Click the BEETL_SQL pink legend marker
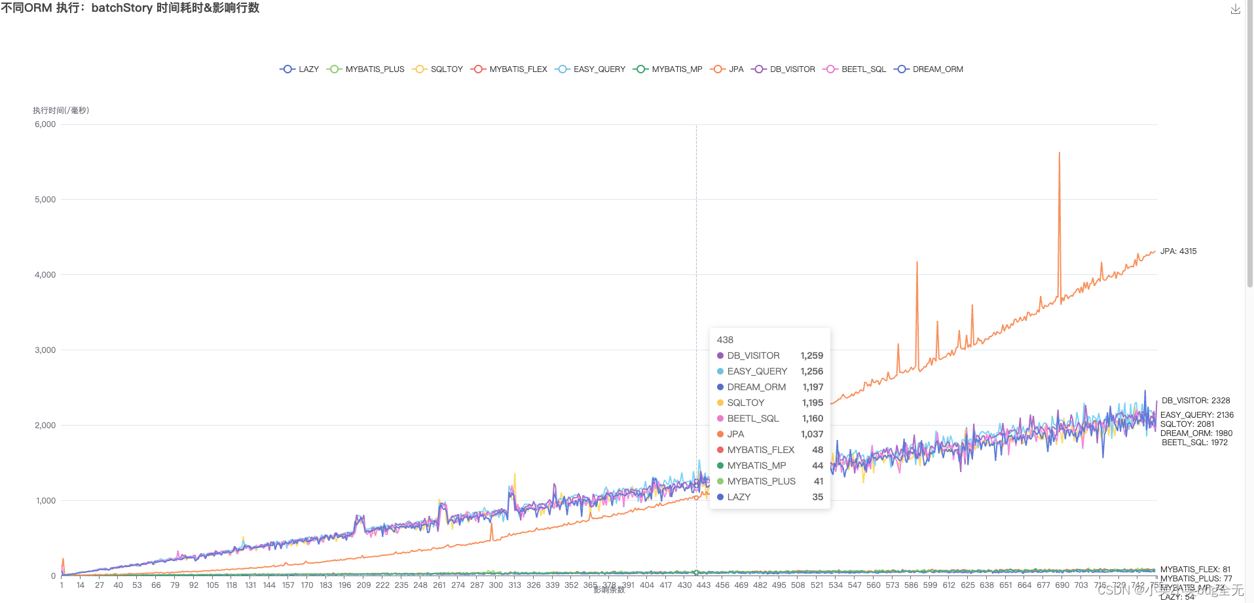This screenshot has height=603, width=1254. (830, 69)
